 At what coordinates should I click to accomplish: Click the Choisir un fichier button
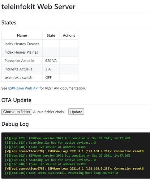click(17, 112)
